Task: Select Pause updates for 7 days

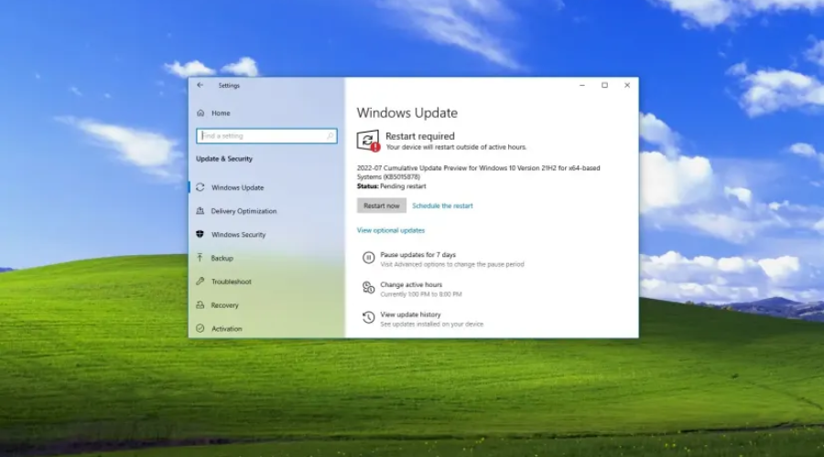Action: pos(417,254)
